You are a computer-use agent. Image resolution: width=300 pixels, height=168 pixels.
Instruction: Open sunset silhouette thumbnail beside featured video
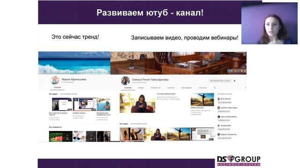(202, 99)
